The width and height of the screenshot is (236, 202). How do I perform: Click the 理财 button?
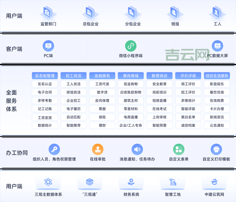102,125
